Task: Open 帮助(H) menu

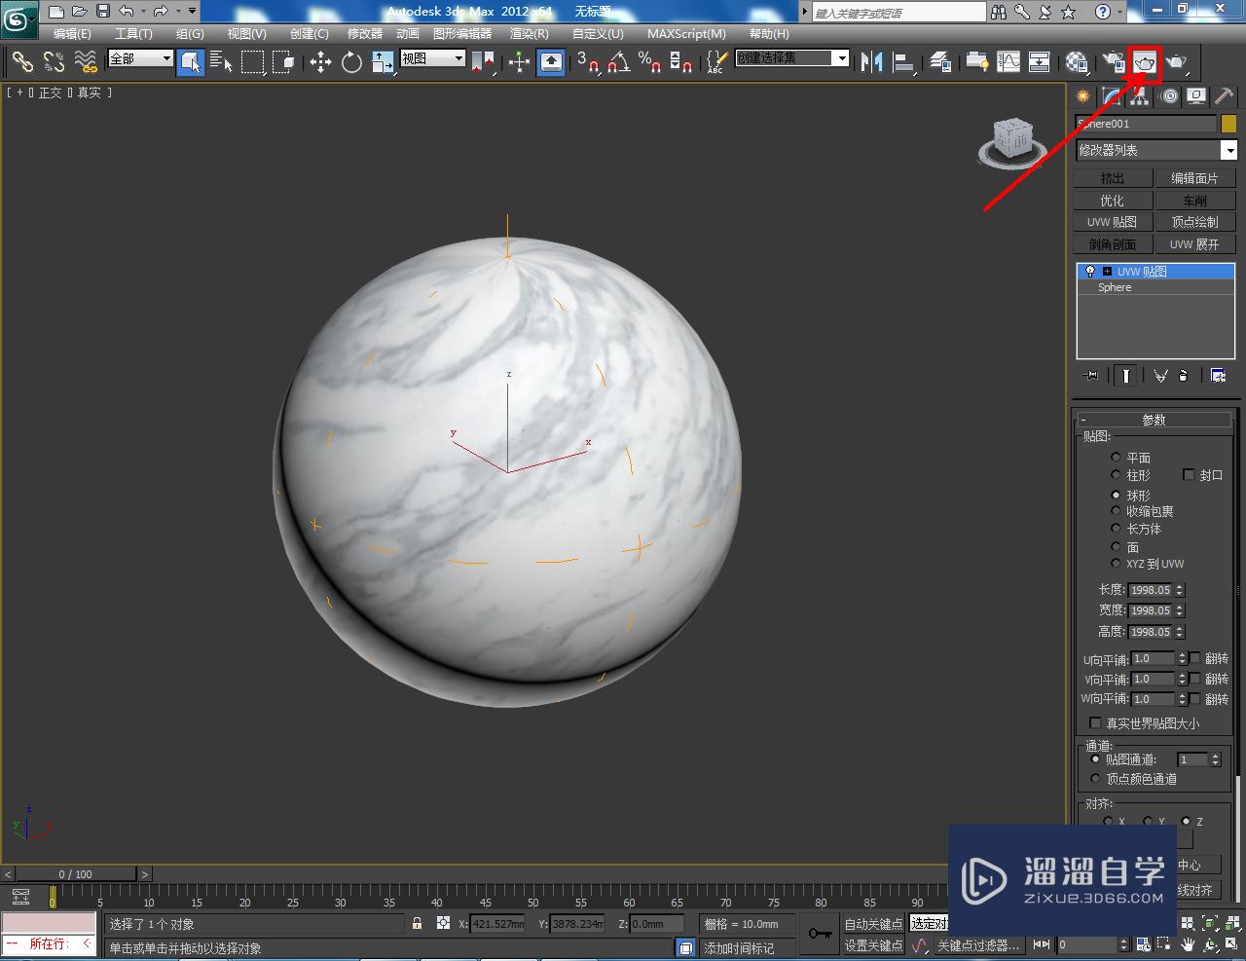Action: point(769,33)
